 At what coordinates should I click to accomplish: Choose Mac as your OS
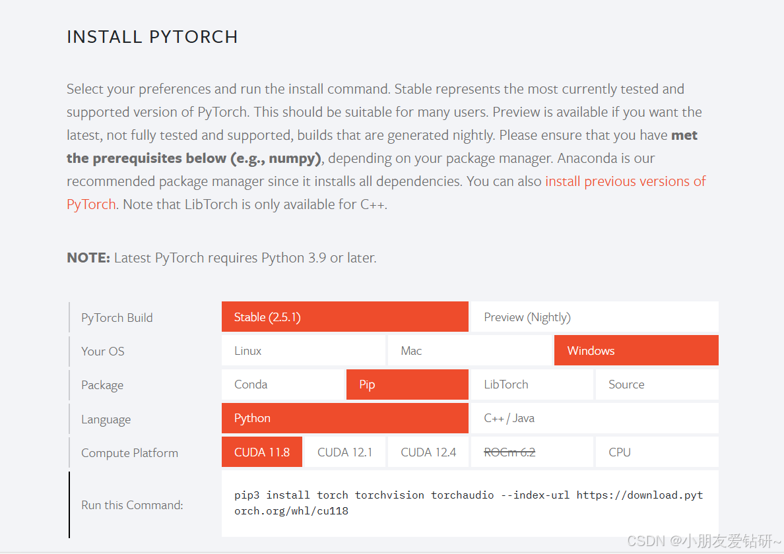469,350
